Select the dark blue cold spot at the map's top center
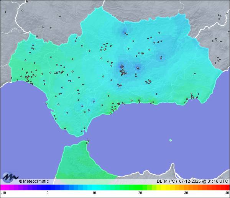This screenshot has height=198, width=230. tap(124, 33)
